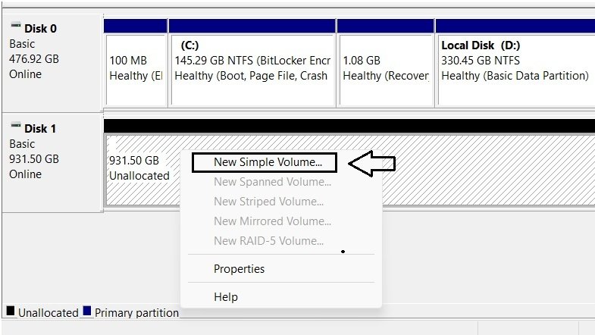The width and height of the screenshot is (595, 335).
Task: Click the Unallocated legend label
Action: (x=49, y=312)
